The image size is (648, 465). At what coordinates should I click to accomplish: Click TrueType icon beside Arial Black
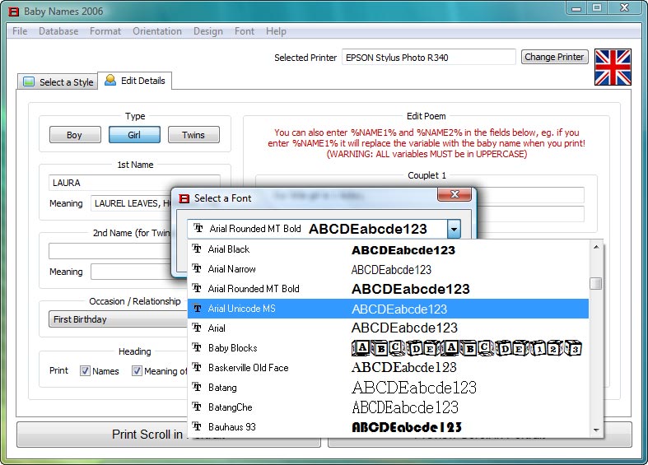197,249
